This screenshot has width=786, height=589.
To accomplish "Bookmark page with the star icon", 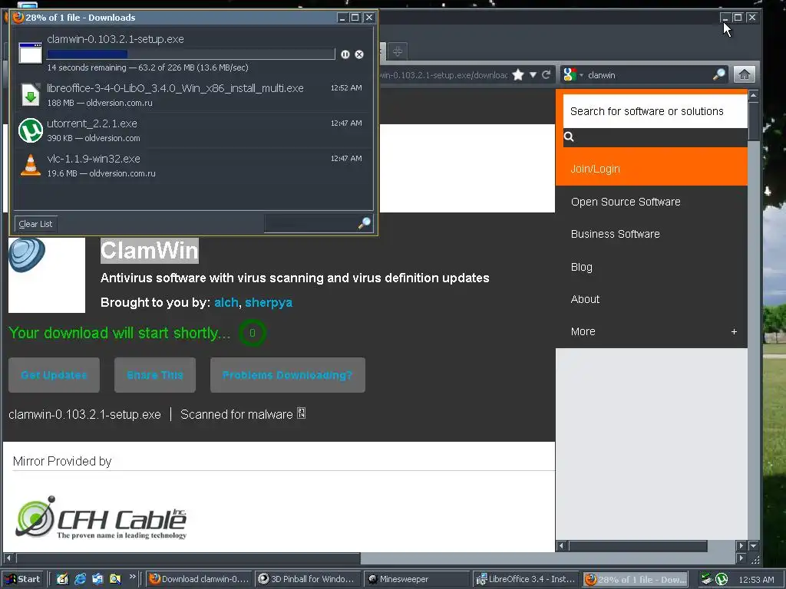I will [518, 75].
